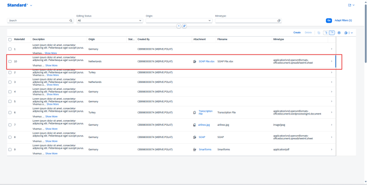Open the share icon at top right
The width and height of the screenshot is (367, 185).
(x=350, y=5)
